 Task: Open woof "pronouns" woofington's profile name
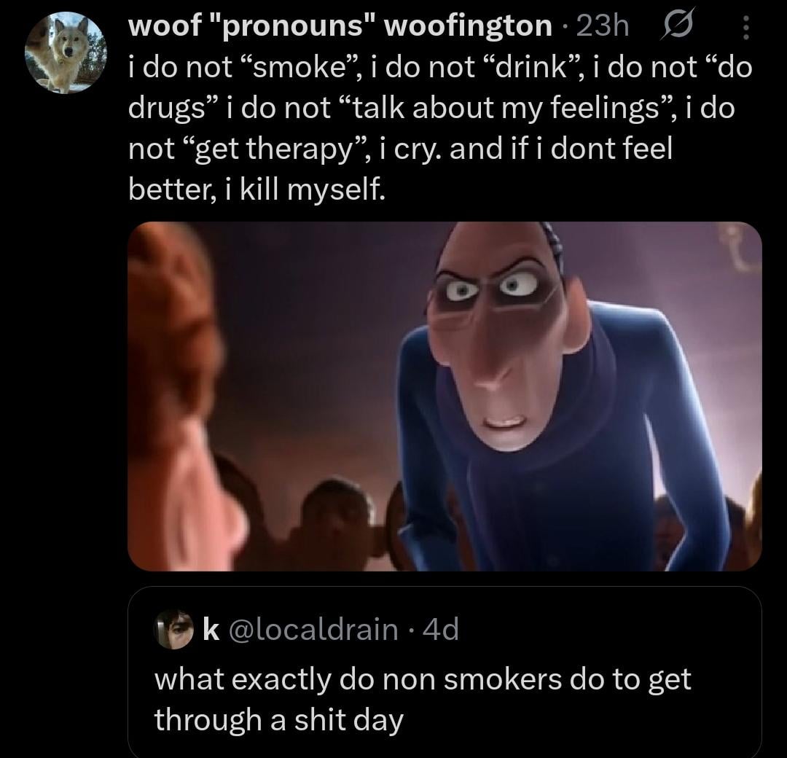point(340,26)
